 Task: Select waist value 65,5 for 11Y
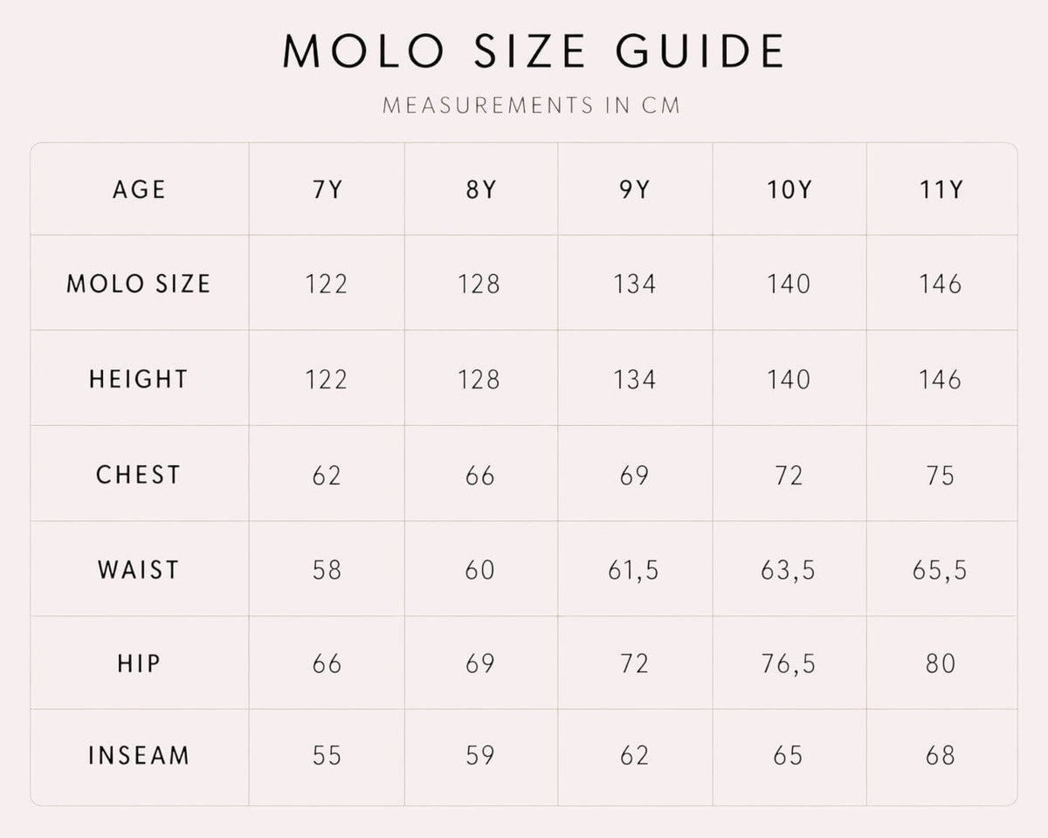pos(940,571)
